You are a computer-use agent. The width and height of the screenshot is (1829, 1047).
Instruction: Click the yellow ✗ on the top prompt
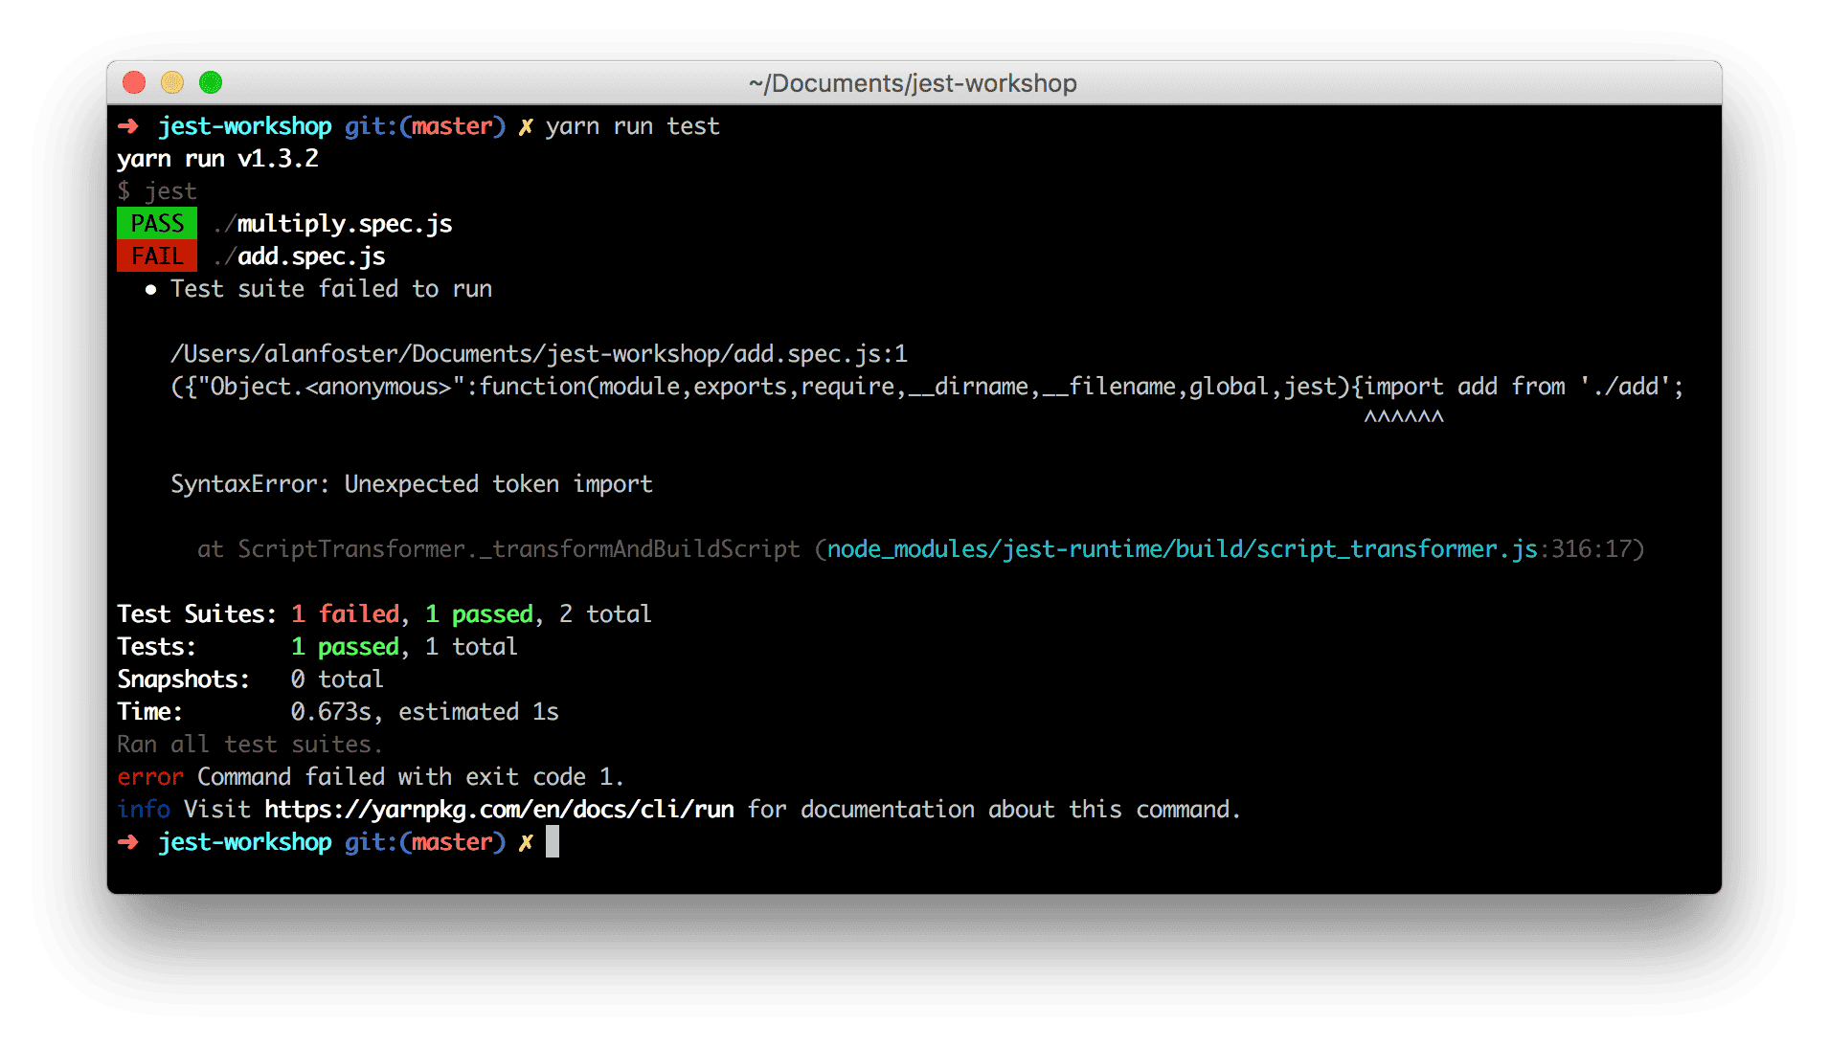tap(526, 126)
